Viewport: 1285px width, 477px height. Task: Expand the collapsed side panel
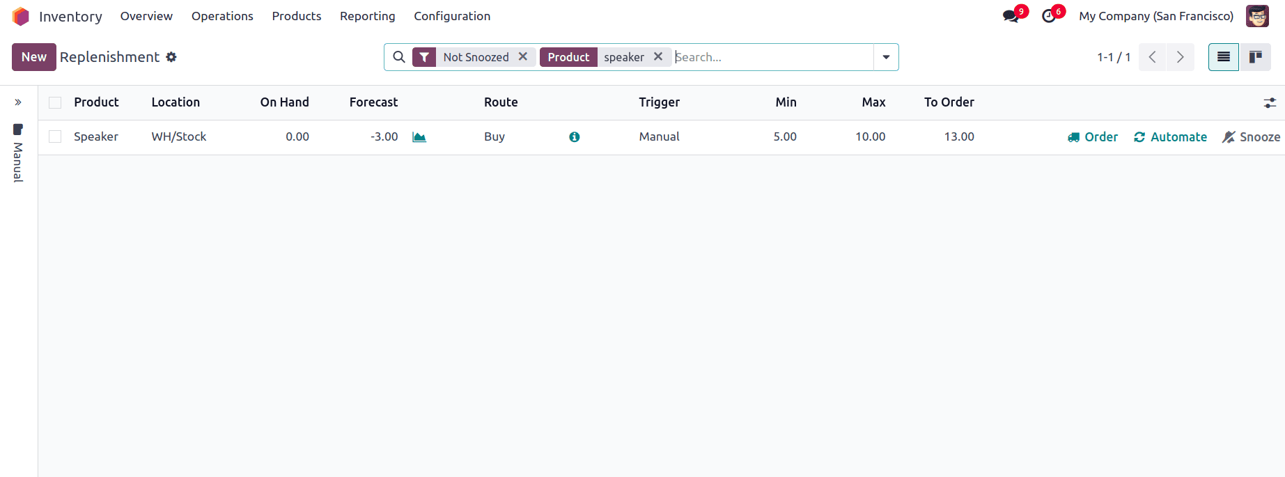[x=18, y=102]
